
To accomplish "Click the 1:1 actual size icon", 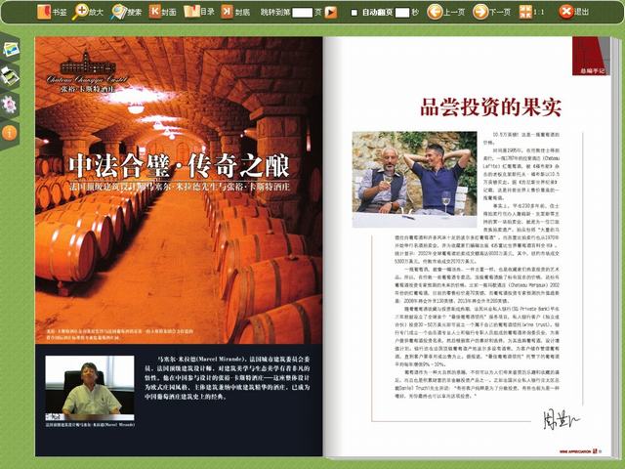I will coord(525,12).
